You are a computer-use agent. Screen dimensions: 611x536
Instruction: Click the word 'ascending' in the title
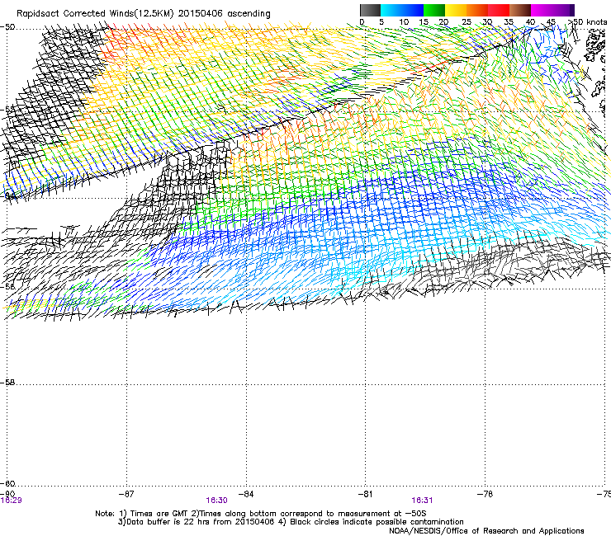[249, 14]
